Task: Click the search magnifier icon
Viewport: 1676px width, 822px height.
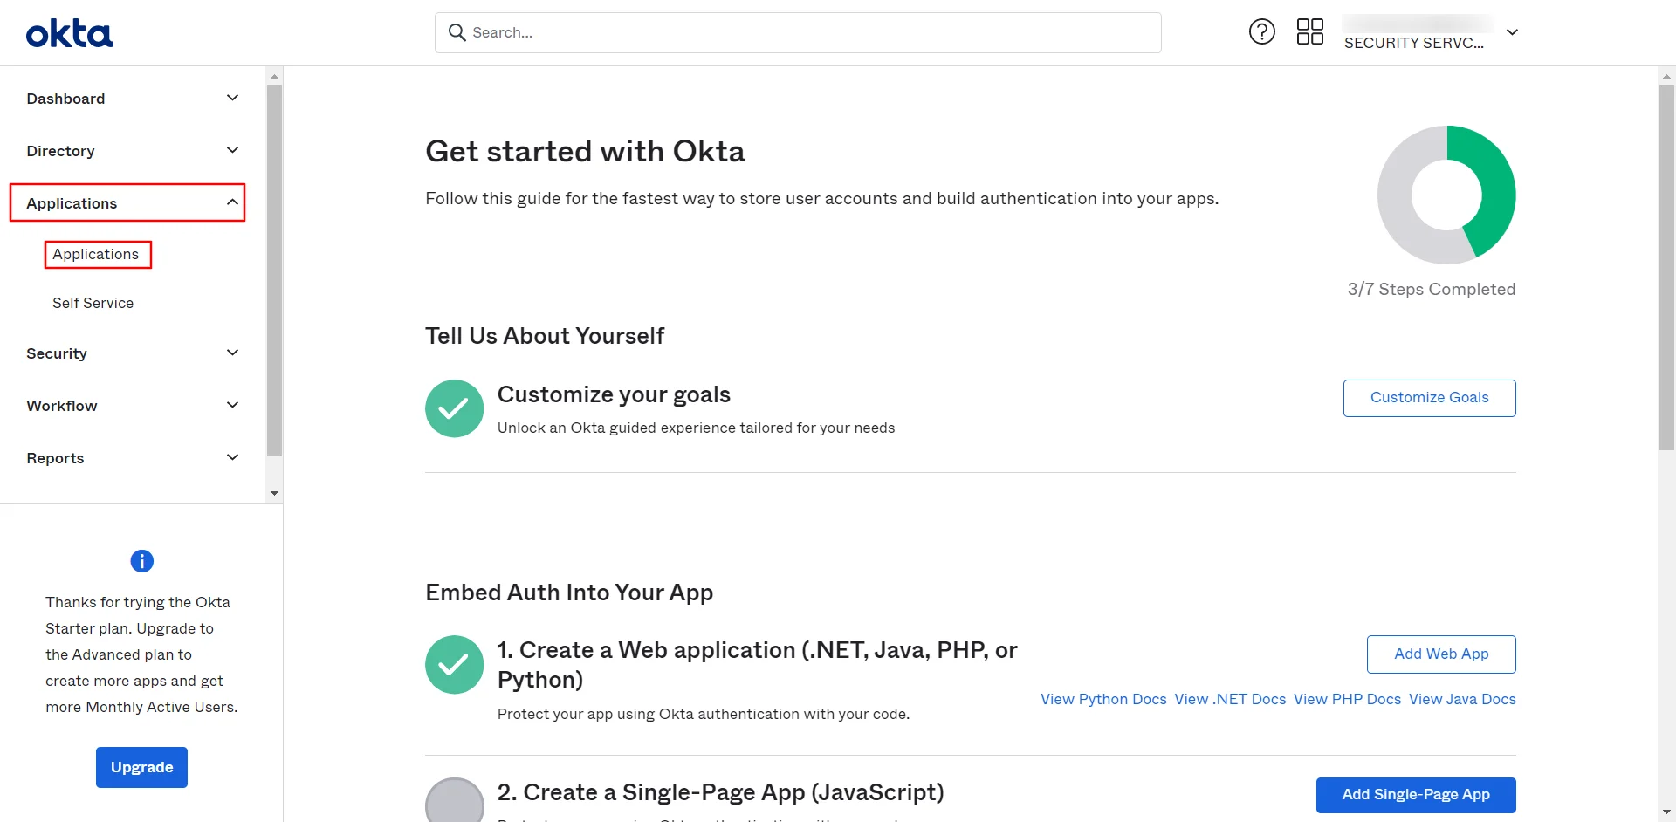Action: tap(457, 31)
